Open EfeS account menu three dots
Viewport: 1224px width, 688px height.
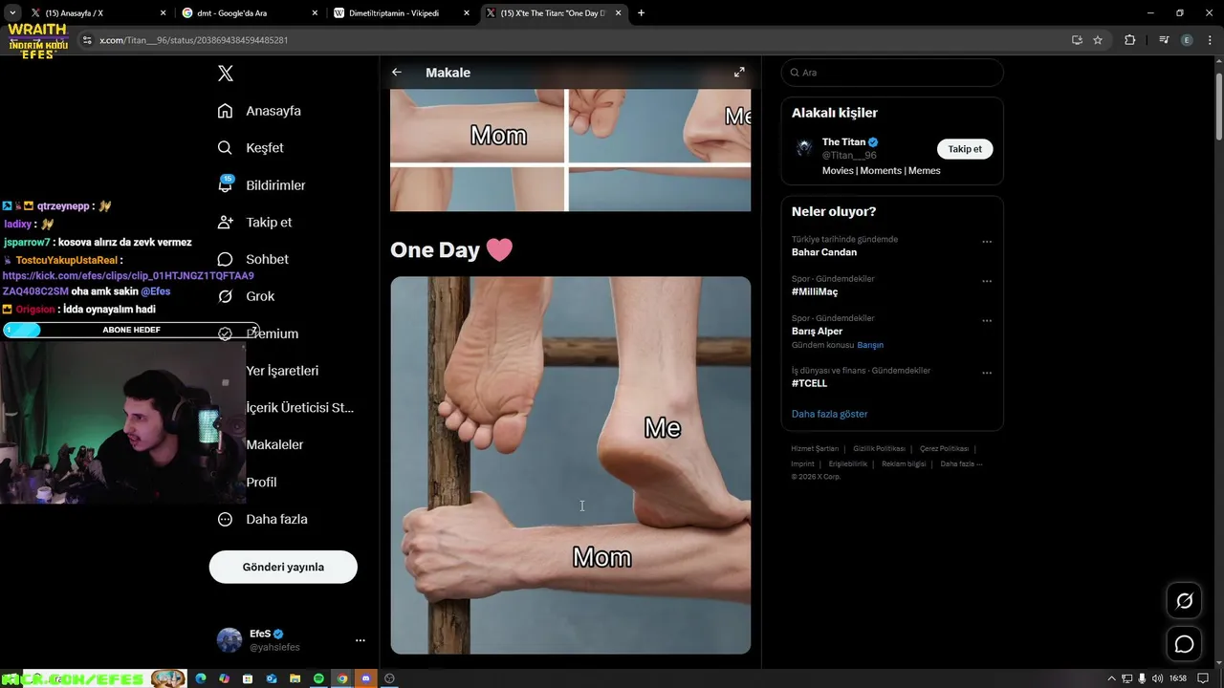(361, 640)
